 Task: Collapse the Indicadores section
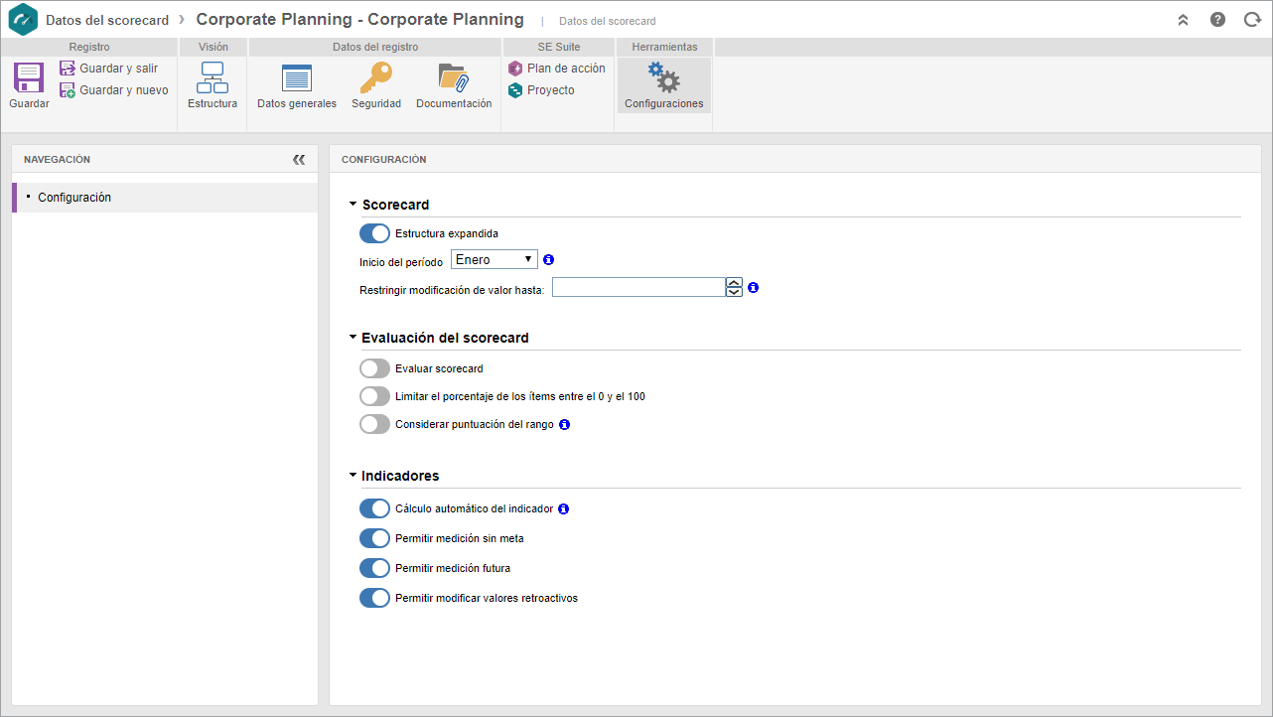(353, 476)
